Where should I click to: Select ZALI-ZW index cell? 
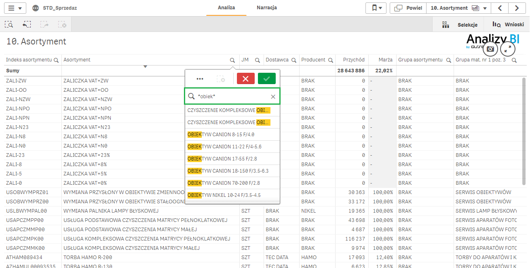[33, 81]
